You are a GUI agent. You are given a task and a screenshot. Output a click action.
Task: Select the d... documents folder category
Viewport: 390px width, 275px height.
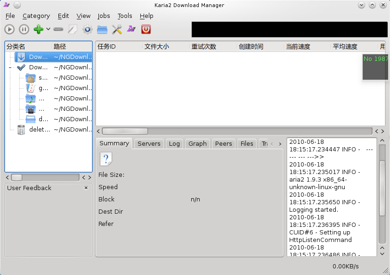tap(58, 119)
